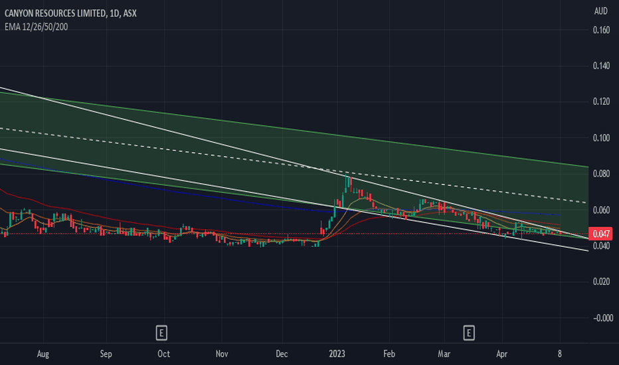
Task: Click the red 0.047 current price tag
Action: [601, 234]
